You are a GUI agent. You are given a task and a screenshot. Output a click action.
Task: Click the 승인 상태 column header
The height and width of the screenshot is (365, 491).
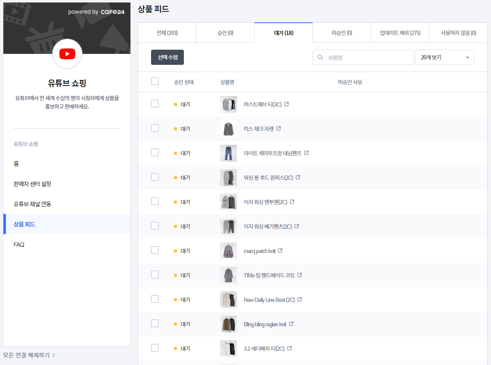click(184, 82)
